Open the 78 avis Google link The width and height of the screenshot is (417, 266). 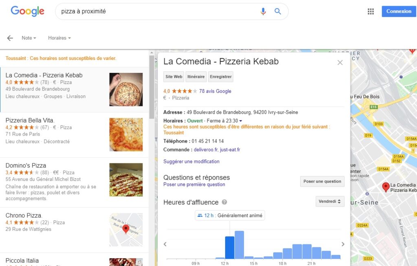coord(215,91)
